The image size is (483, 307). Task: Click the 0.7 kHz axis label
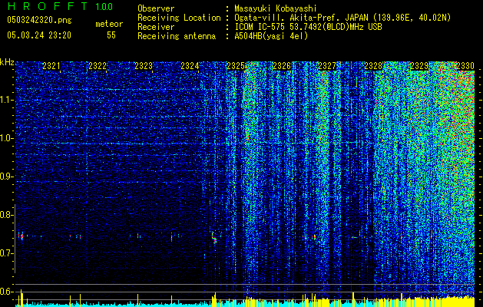point(6,253)
